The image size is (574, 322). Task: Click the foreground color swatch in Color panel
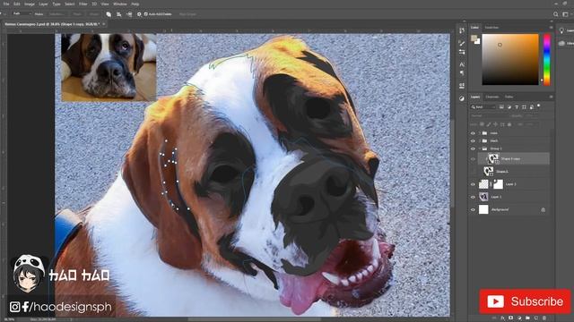tap(474, 38)
